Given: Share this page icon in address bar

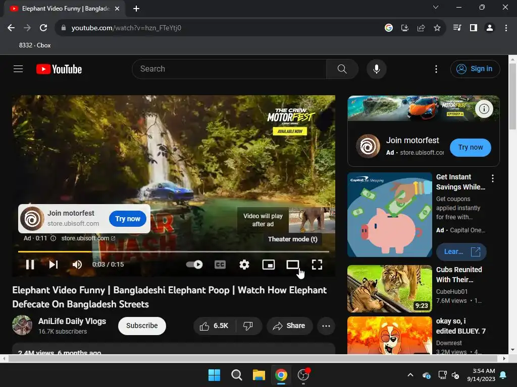Looking at the screenshot, I should pos(421,28).
